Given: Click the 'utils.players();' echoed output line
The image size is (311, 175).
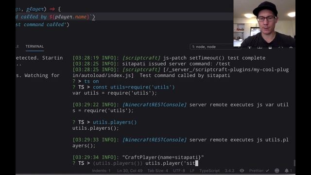Looking at the screenshot, I should click(96, 128).
